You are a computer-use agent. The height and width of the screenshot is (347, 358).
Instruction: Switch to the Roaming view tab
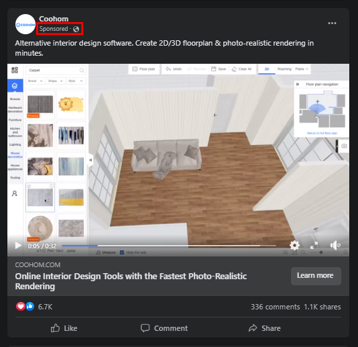click(284, 69)
